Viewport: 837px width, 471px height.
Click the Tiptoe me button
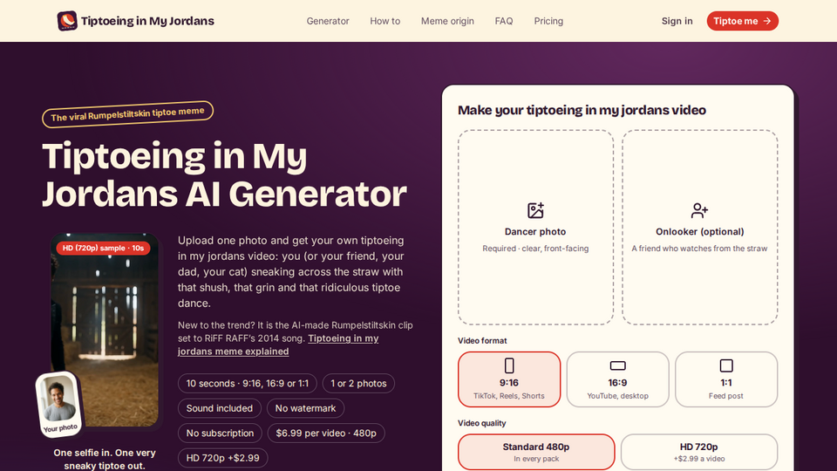[x=743, y=21]
